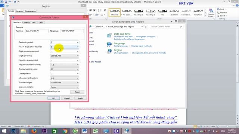
Task: Click the Sort icon in Word ribbon
Action: click(x=99, y=10)
